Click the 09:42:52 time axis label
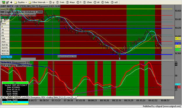Viewport: 182px width, 108px height. click(153, 100)
